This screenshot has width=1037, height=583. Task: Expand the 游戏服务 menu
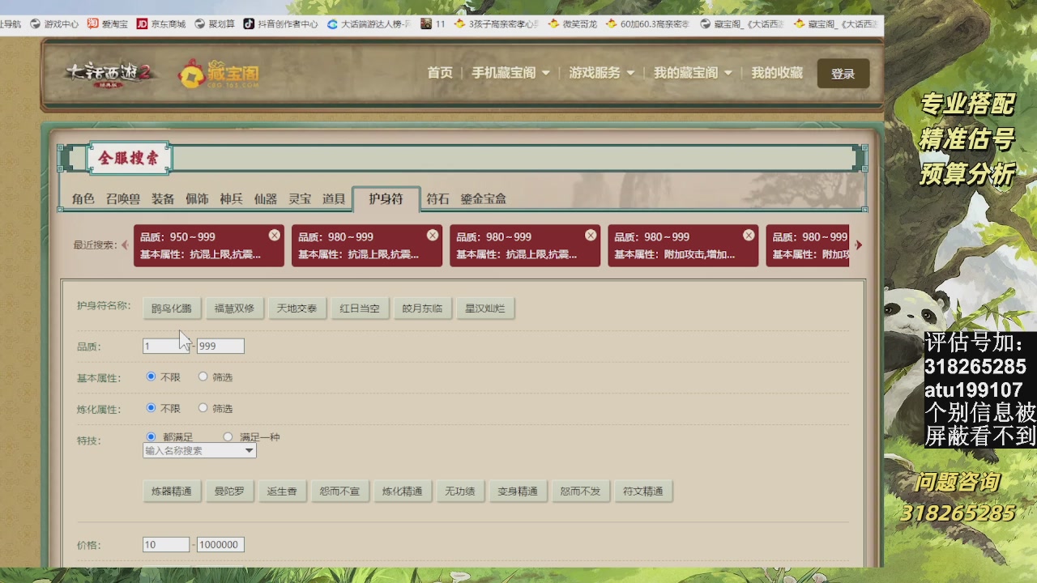pos(601,73)
